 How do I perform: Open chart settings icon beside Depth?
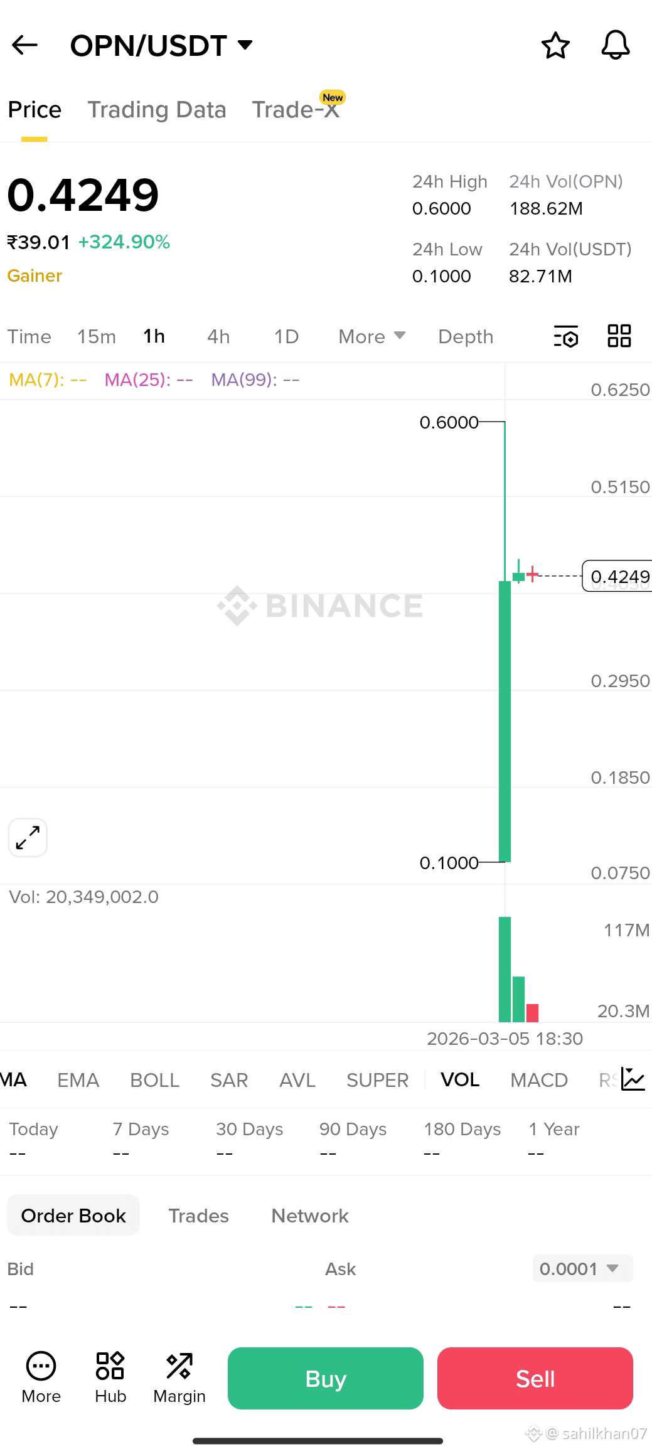coord(566,336)
